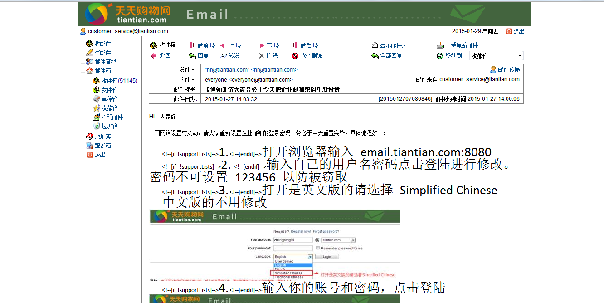Click recipient everyone@tiantian.com

[261, 79]
